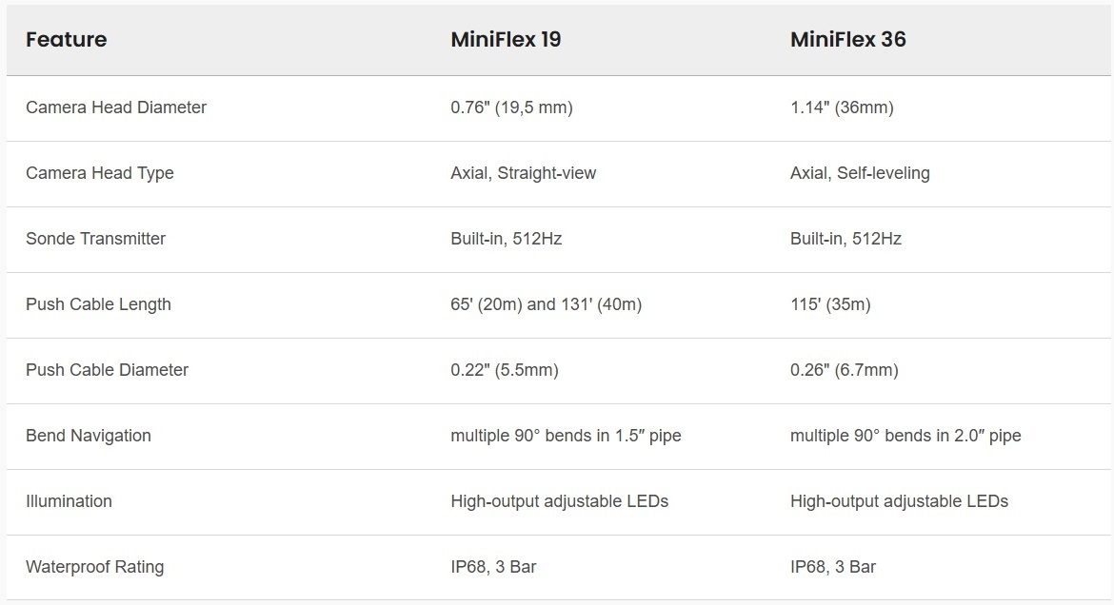The width and height of the screenshot is (1114, 605).
Task: Click the MiniFlex 36 column header
Action: [847, 40]
